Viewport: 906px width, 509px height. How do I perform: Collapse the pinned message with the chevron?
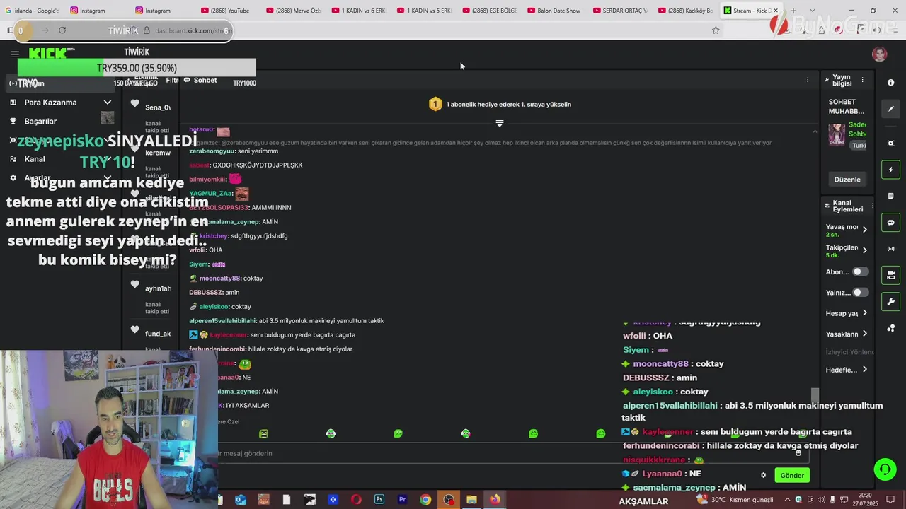coord(815,131)
